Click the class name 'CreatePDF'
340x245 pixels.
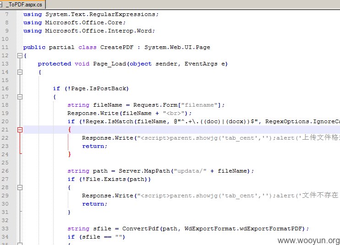(117, 47)
